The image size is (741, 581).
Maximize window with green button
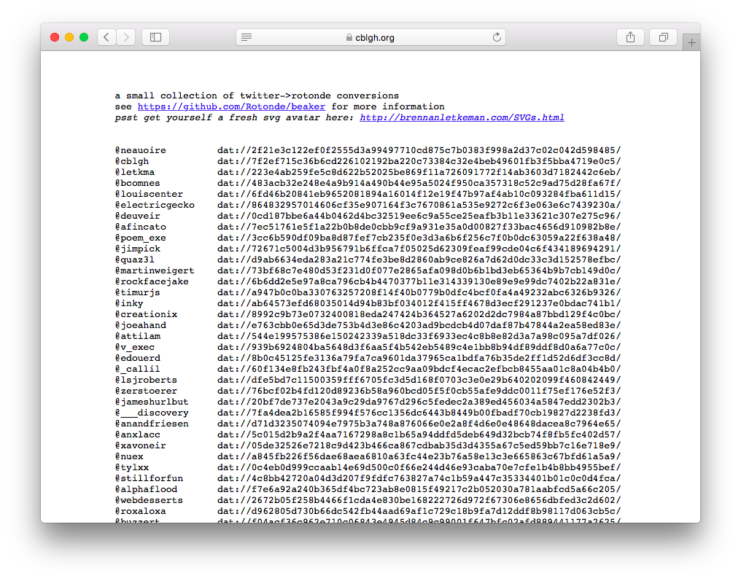coord(84,37)
